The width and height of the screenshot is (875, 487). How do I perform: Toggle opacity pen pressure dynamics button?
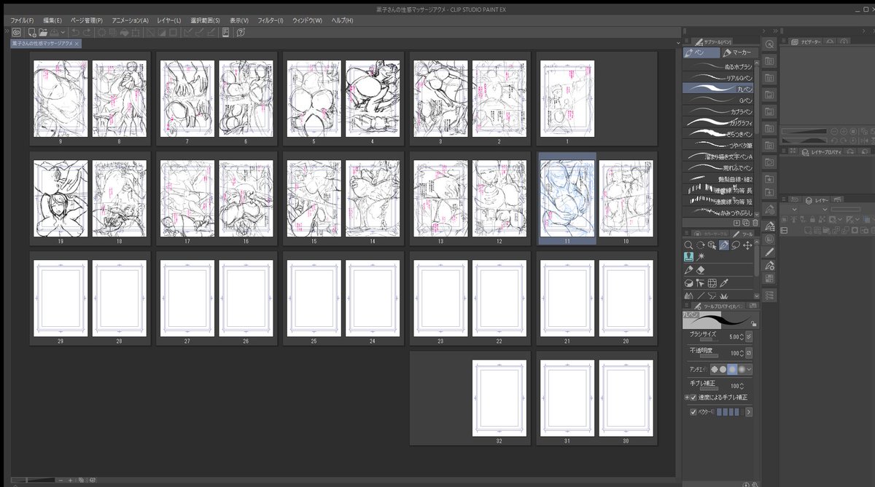[749, 353]
